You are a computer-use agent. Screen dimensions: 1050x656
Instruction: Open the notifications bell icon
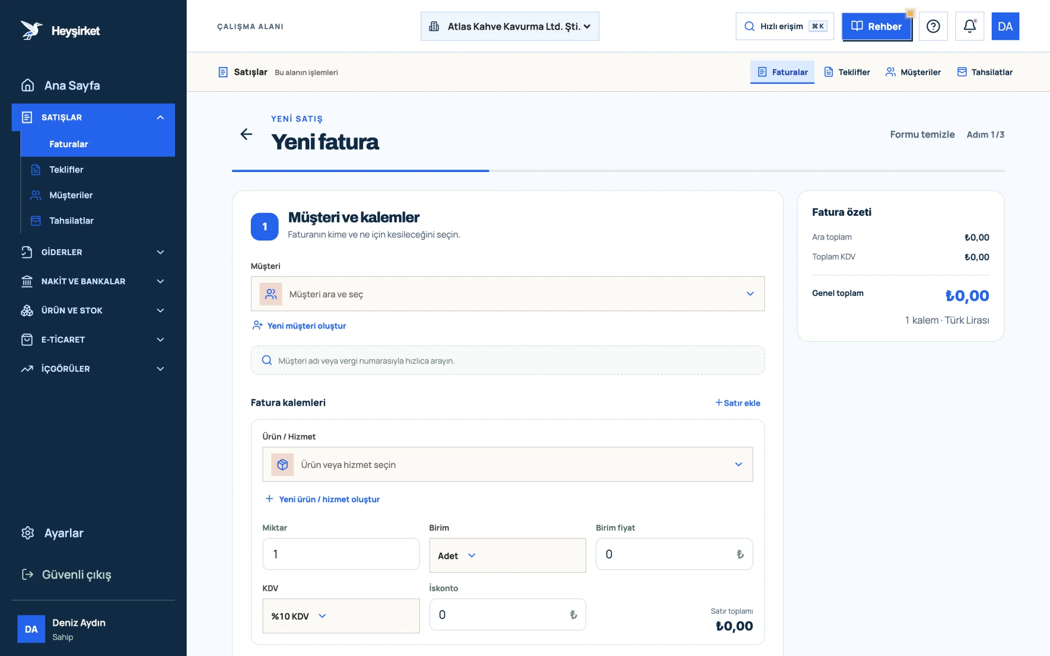(x=969, y=26)
